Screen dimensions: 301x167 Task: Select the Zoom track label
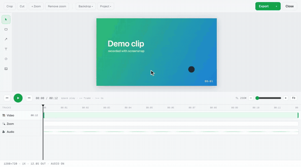pyautogui.click(x=10, y=124)
